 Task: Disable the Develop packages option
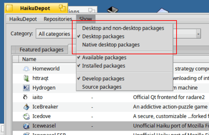pyautogui.click(x=103, y=79)
